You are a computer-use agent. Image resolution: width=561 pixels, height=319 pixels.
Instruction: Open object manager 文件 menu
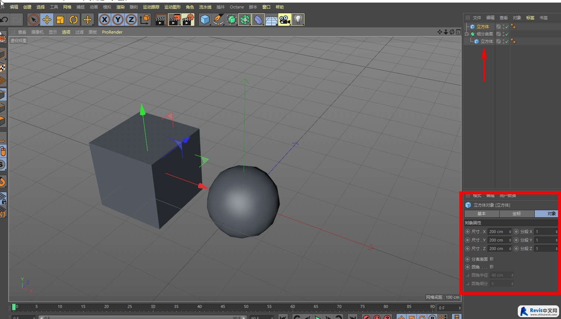pyautogui.click(x=477, y=18)
